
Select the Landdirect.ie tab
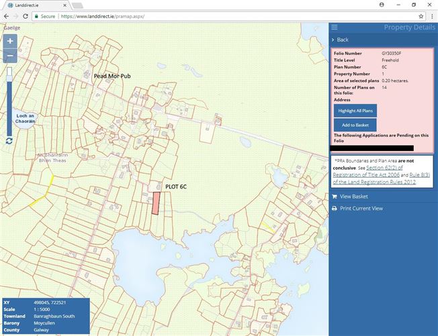[36, 5]
